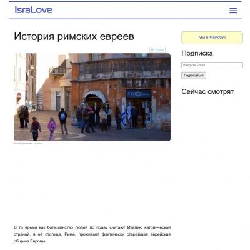This screenshot has width=250, height=250.
Task: Click the 'История римских евреев' article title
Action: pyautogui.click(x=74, y=36)
